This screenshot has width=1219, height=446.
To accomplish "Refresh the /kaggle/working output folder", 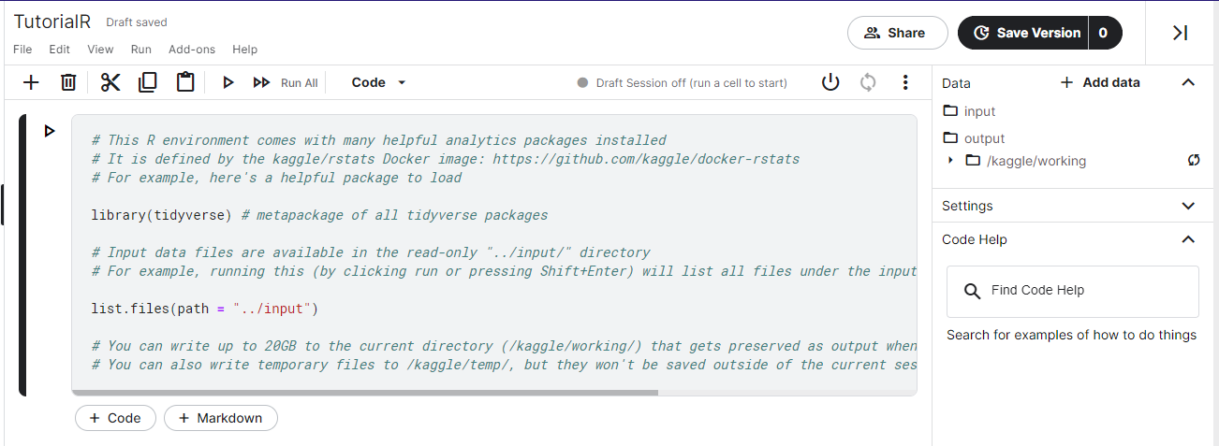I will point(1194,161).
